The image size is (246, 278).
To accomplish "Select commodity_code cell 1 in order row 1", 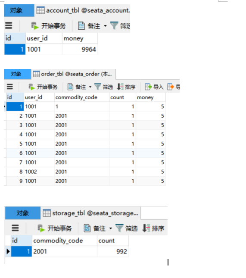I will click(82, 106).
